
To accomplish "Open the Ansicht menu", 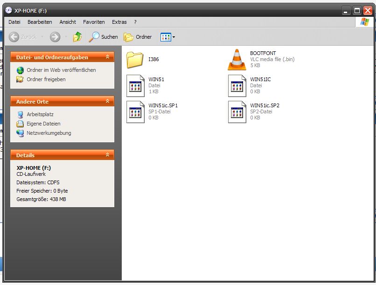I will point(68,22).
